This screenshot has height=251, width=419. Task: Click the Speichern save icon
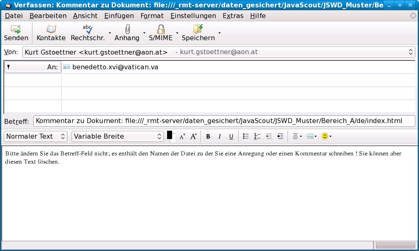point(198,30)
